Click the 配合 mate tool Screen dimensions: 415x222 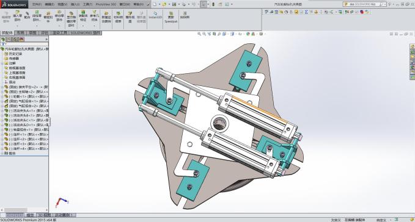click(27, 15)
